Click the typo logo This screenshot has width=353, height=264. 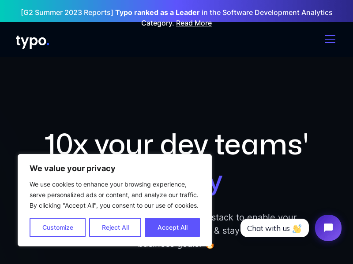pyautogui.click(x=32, y=41)
